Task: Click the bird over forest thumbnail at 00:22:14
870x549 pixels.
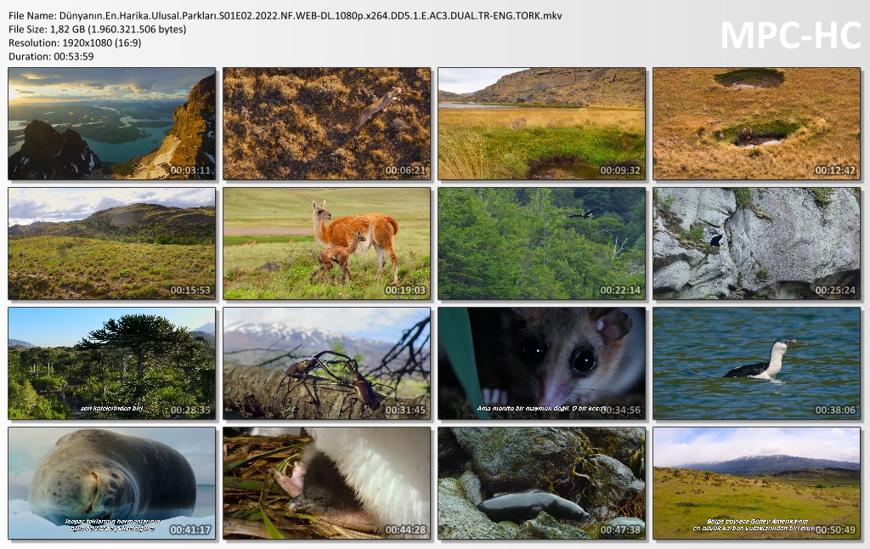Action: 541,244
